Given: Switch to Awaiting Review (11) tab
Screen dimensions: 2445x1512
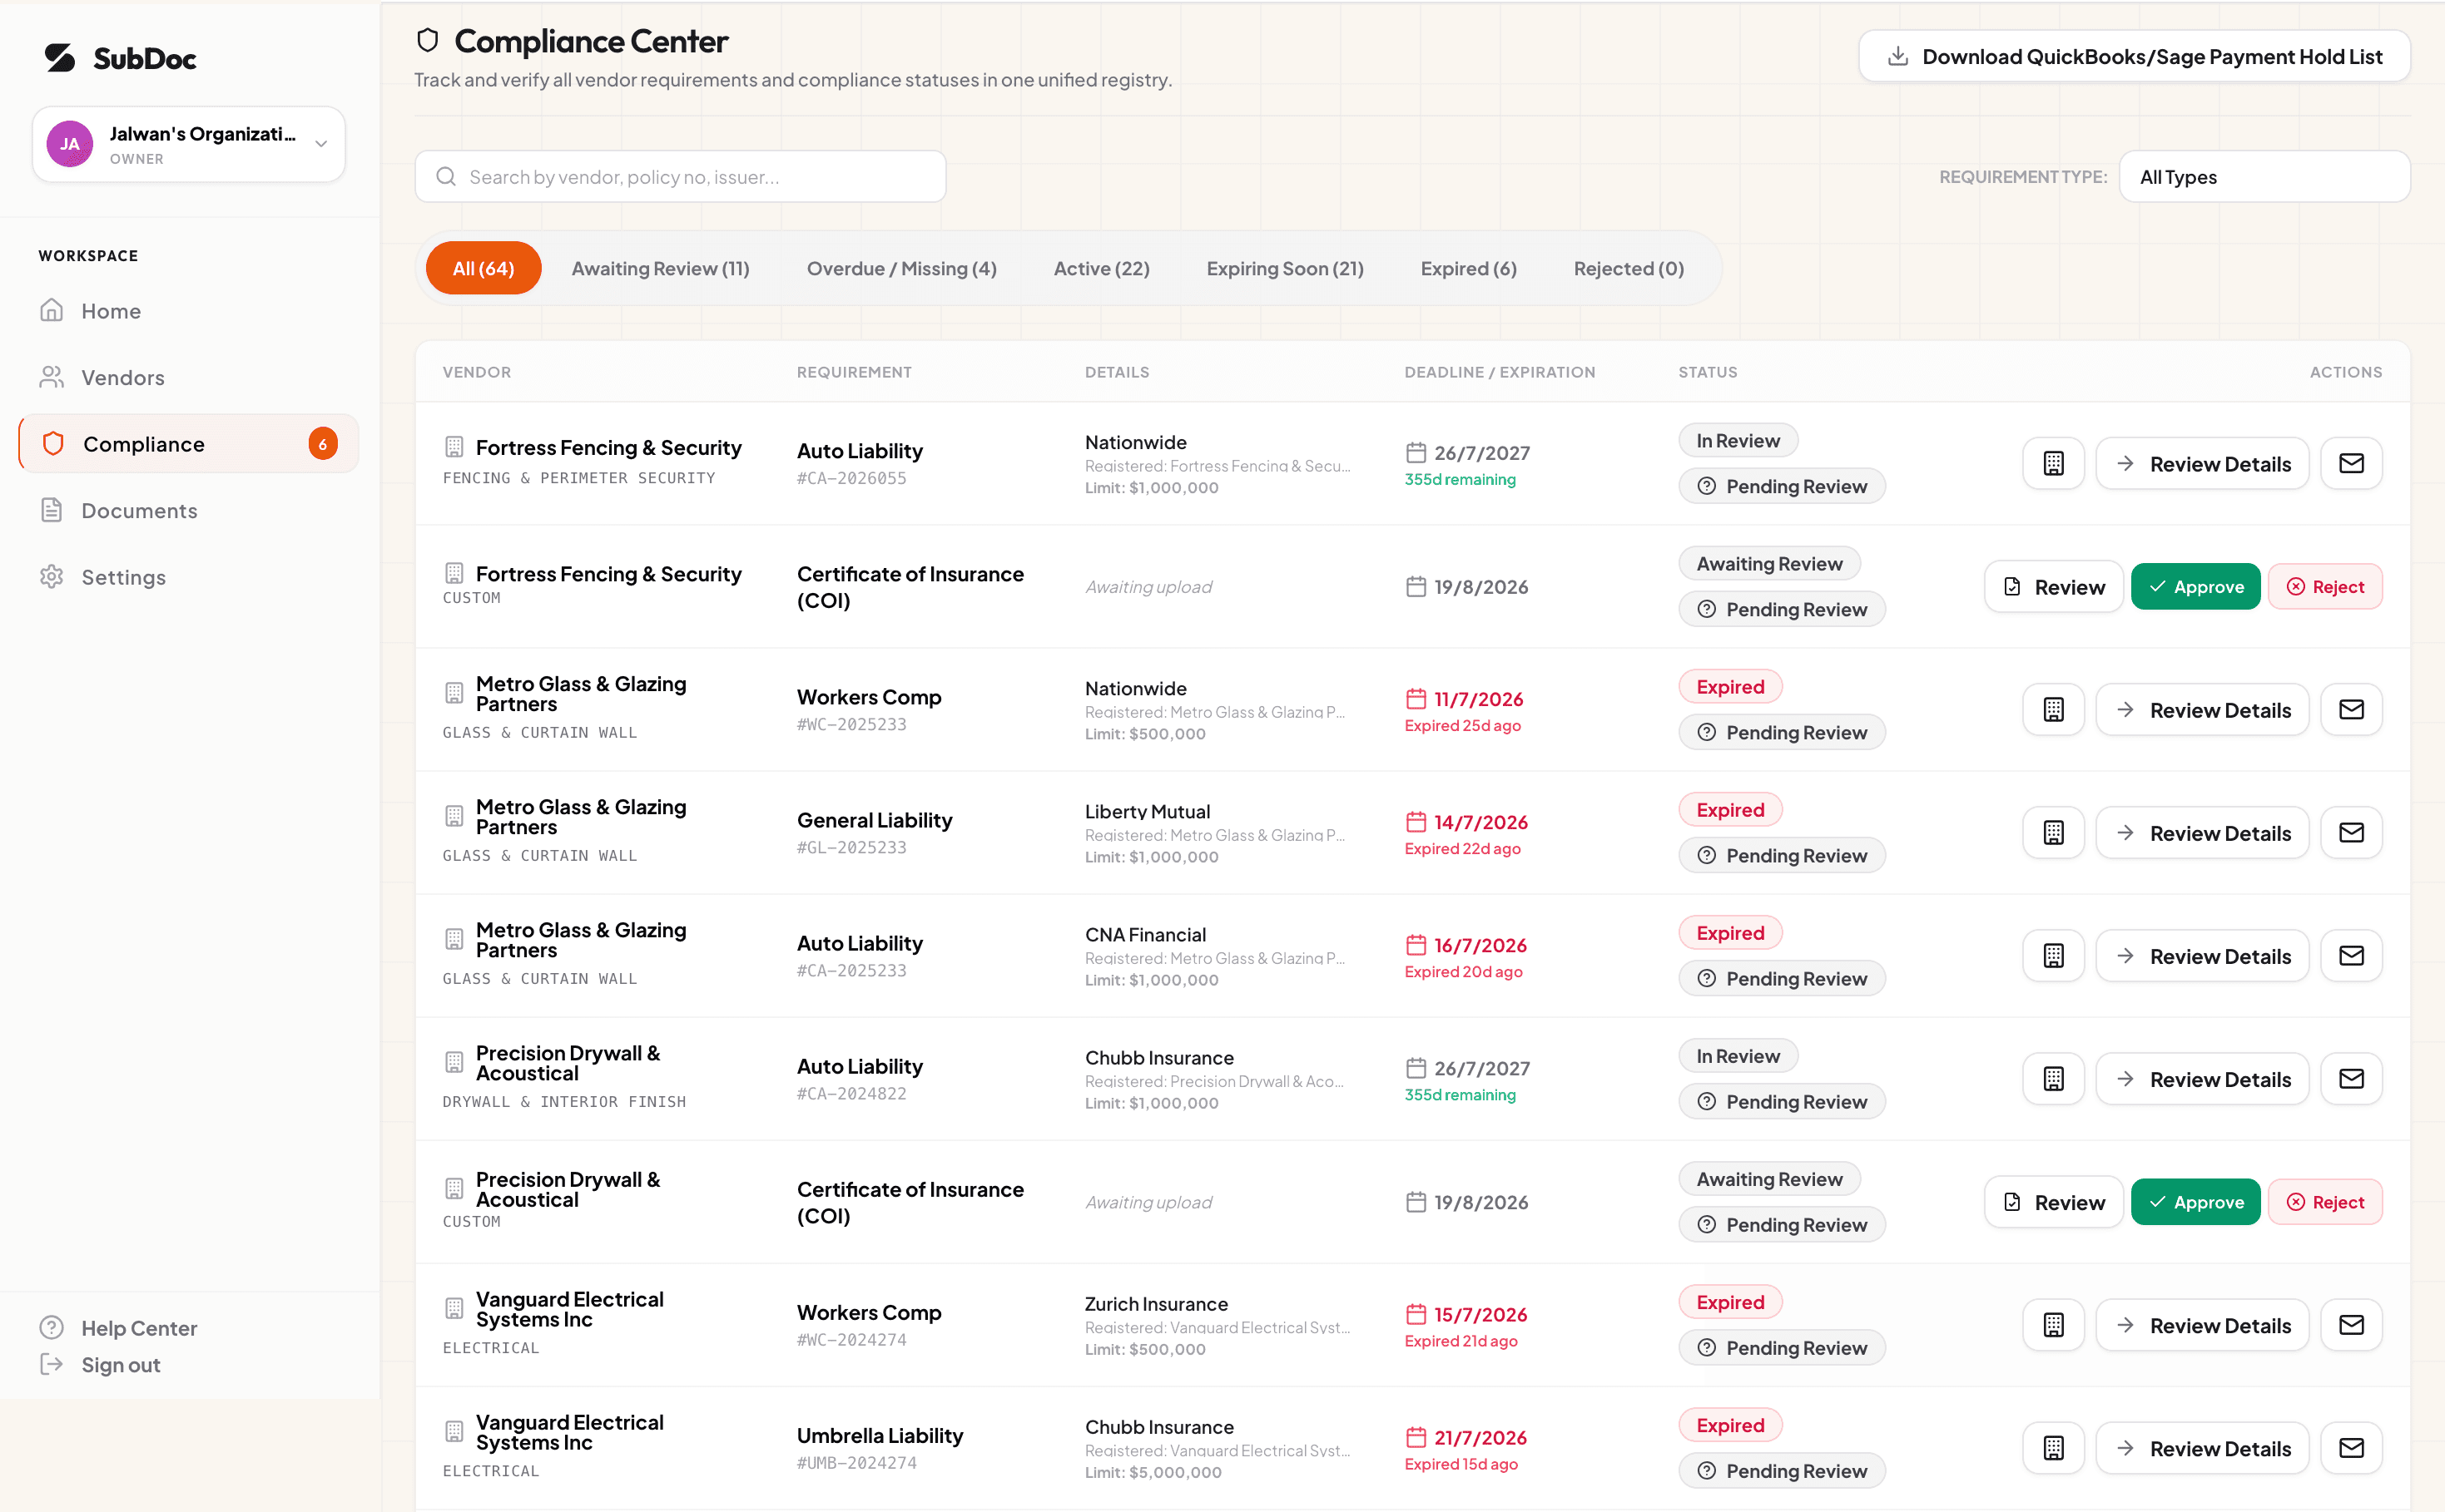Looking at the screenshot, I should pos(660,268).
